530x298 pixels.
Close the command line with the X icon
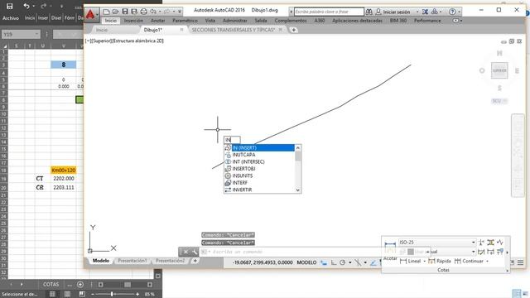pos(185,252)
